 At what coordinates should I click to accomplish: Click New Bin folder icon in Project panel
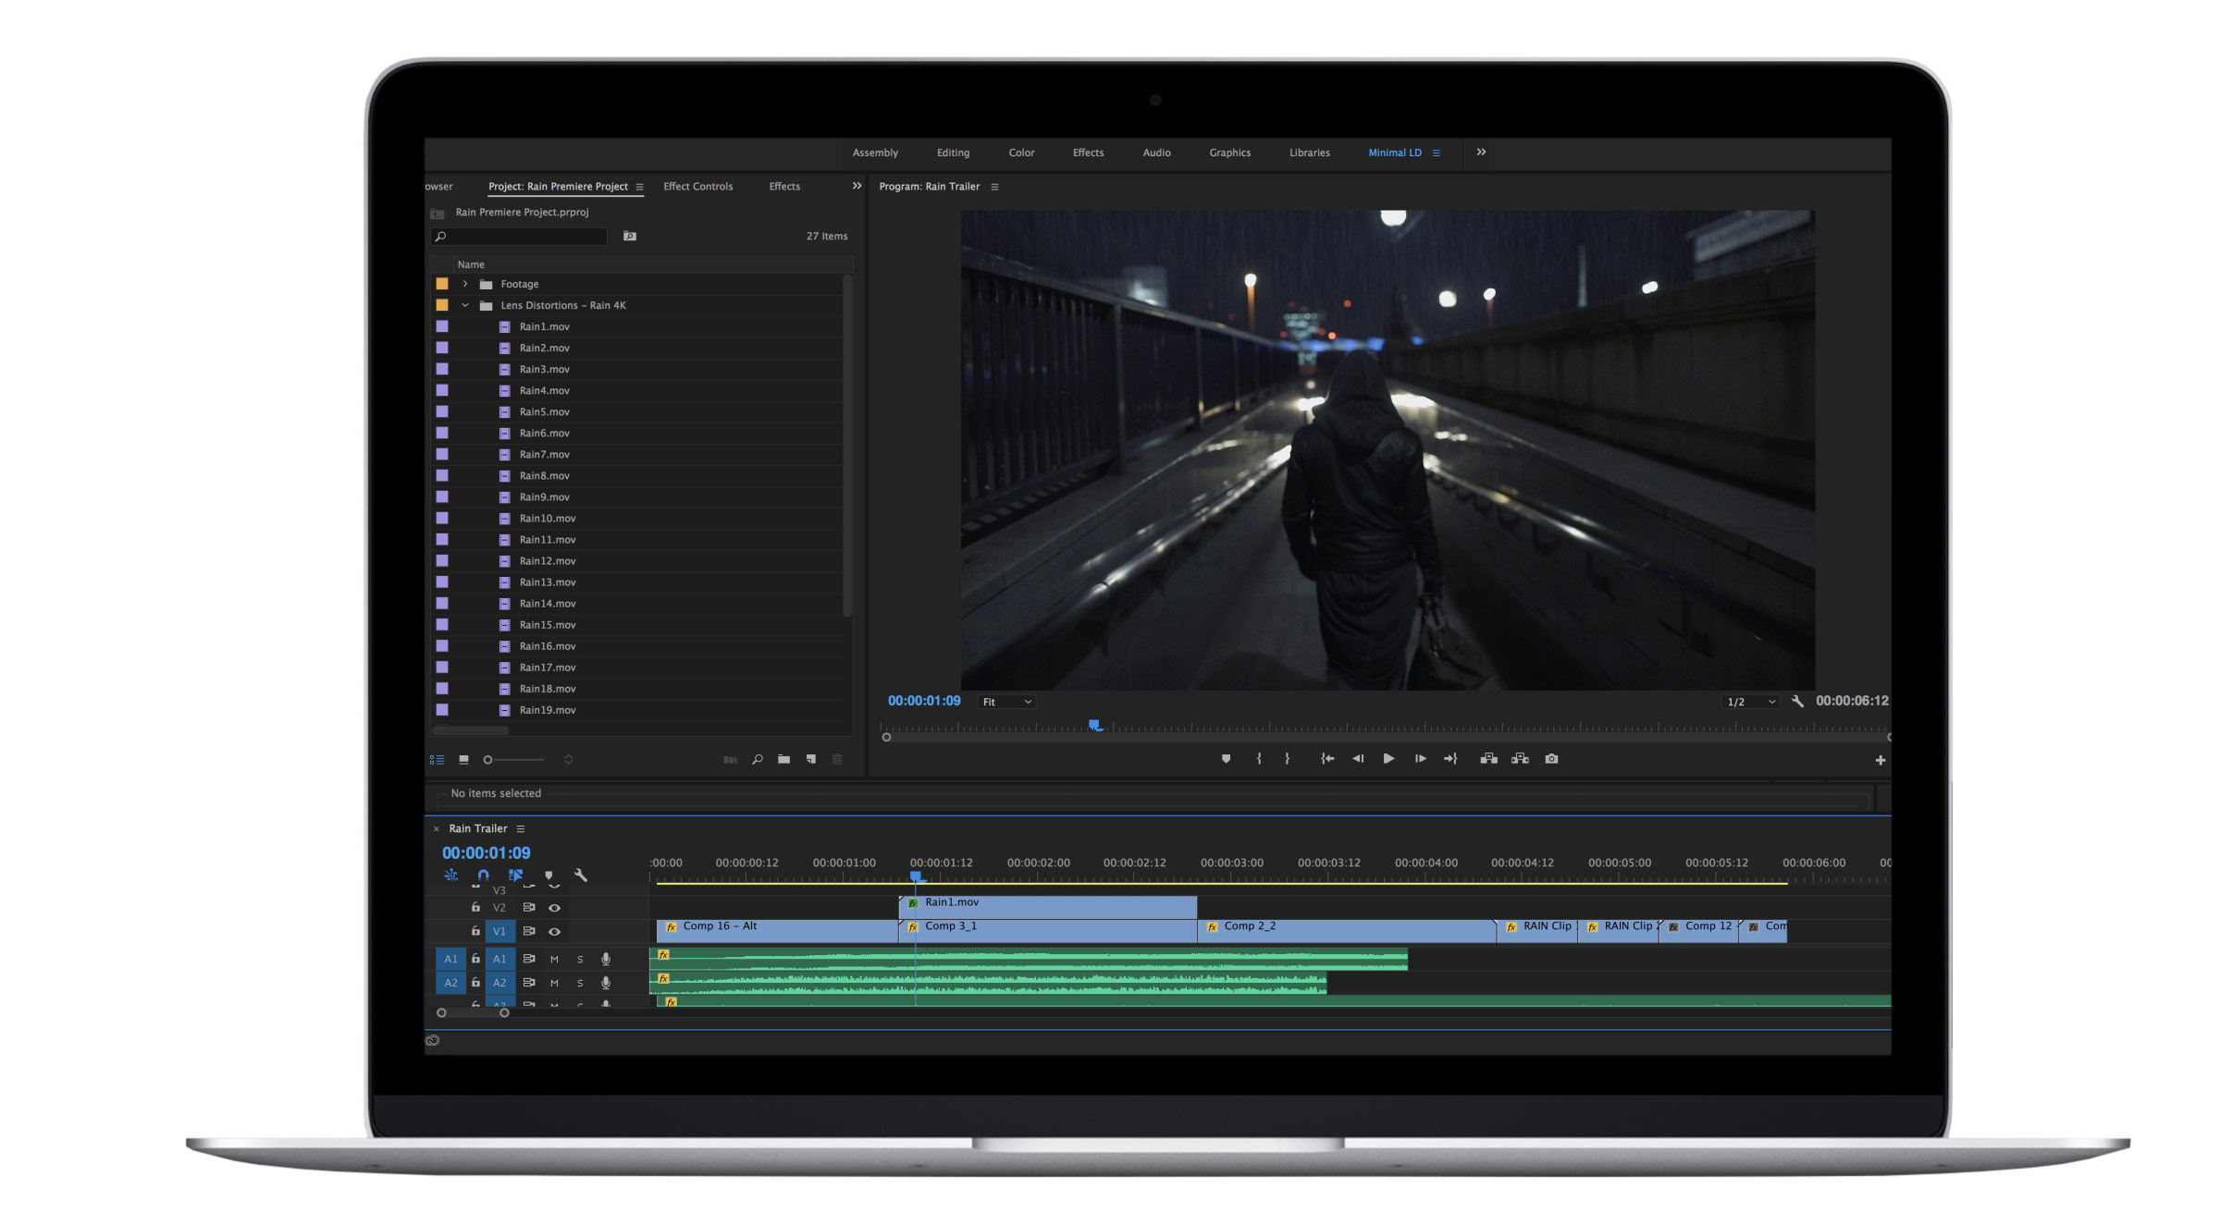(783, 760)
